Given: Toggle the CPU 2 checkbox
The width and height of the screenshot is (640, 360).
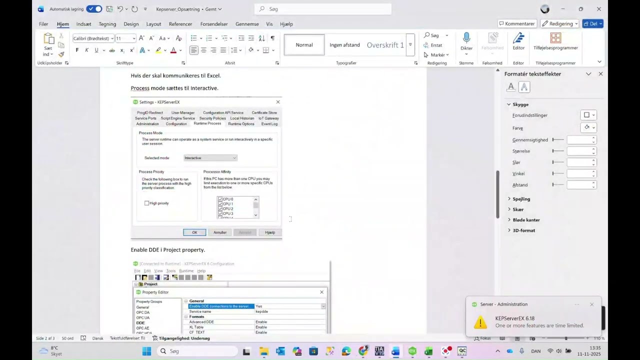Looking at the screenshot, I should click(x=220, y=208).
